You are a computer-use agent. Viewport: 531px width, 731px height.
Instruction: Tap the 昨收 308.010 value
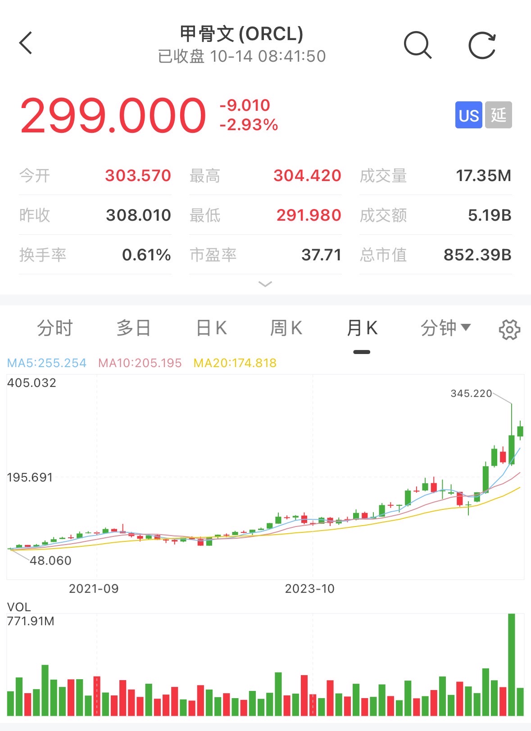coord(138,215)
